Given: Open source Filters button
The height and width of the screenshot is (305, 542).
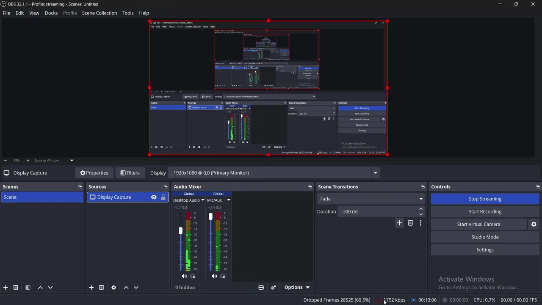Looking at the screenshot, I should (x=130, y=173).
